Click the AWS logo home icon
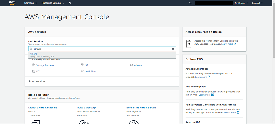The image size is (275, 124). point(12,3)
